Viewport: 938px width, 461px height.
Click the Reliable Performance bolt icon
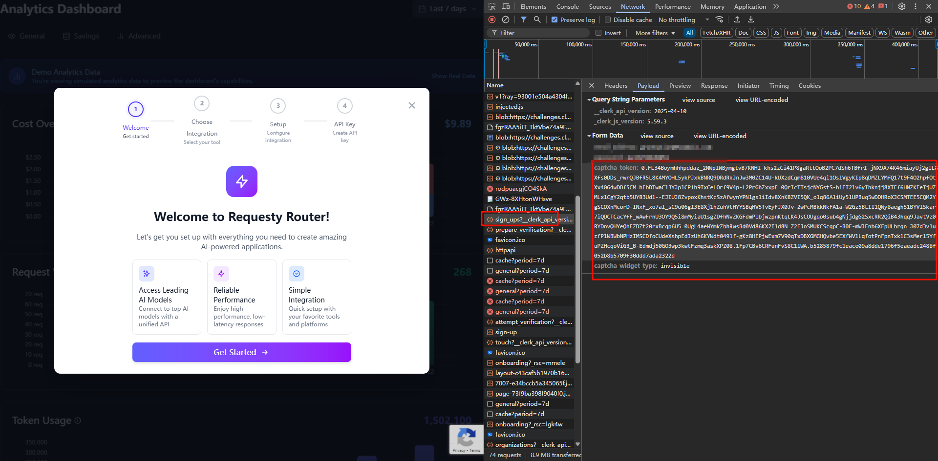(221, 274)
